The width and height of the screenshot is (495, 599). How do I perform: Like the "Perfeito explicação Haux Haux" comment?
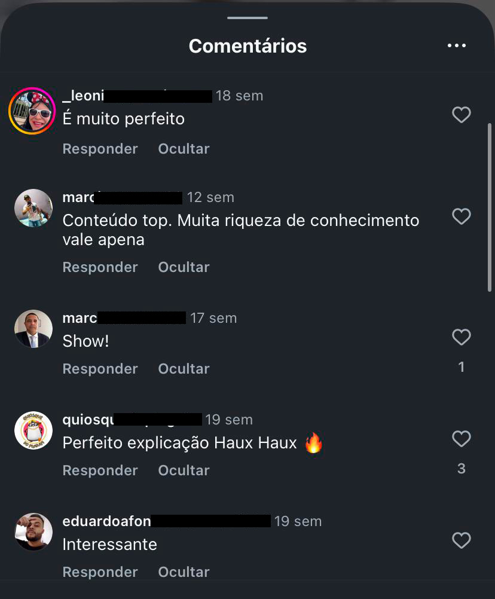click(462, 439)
